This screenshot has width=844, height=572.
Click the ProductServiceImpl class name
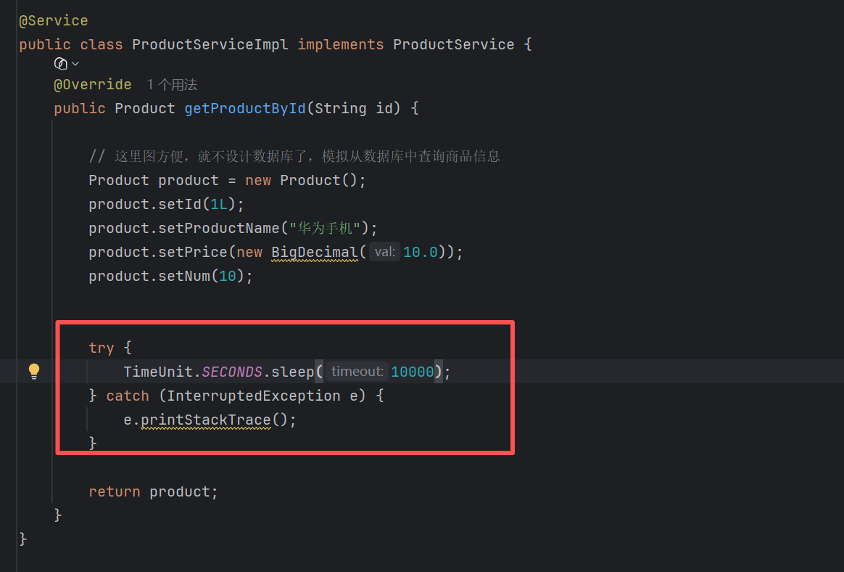pos(210,45)
